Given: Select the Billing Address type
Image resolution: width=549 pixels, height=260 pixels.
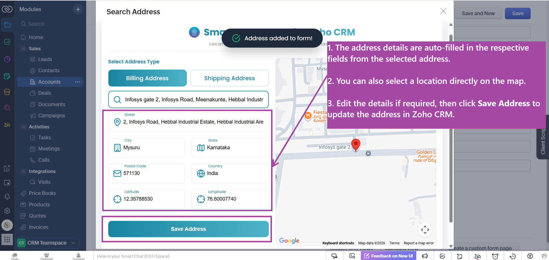Looking at the screenshot, I should tap(147, 78).
